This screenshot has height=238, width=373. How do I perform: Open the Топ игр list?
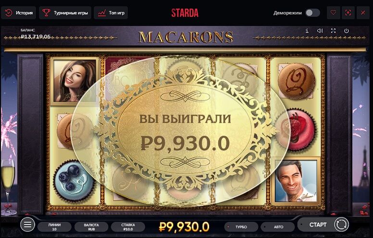111,12
